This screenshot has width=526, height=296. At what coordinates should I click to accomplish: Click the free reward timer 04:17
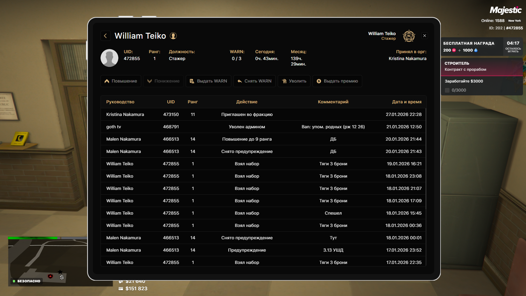click(513, 43)
